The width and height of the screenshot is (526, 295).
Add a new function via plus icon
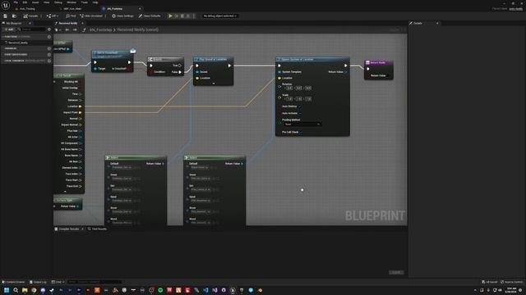point(49,37)
